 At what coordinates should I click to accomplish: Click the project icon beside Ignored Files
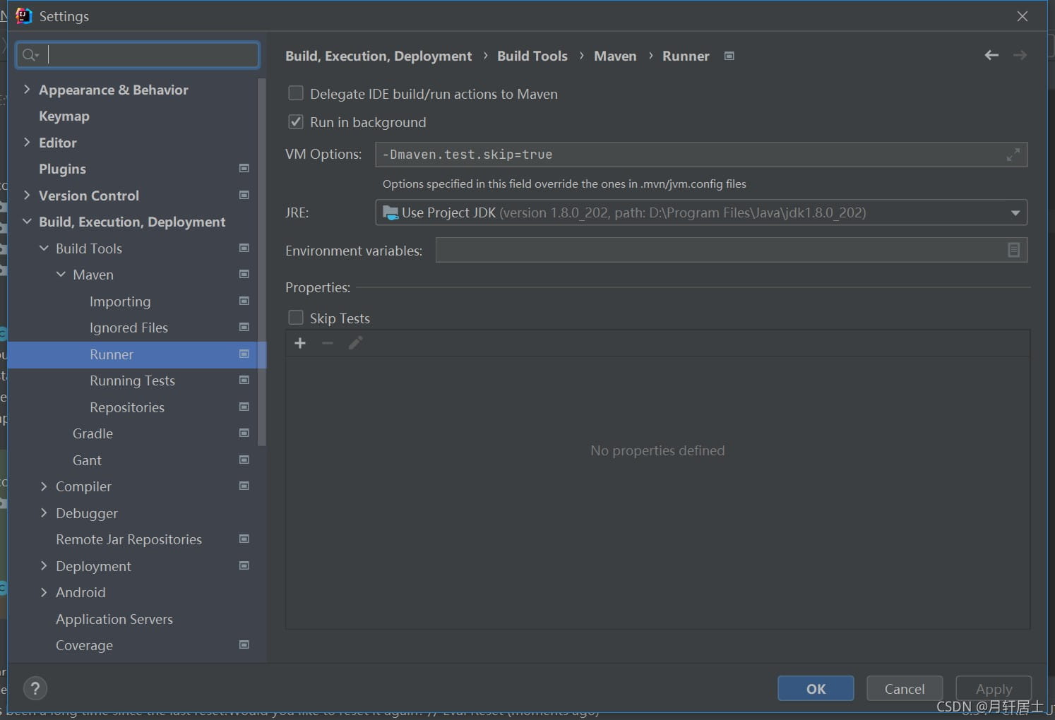(x=244, y=328)
